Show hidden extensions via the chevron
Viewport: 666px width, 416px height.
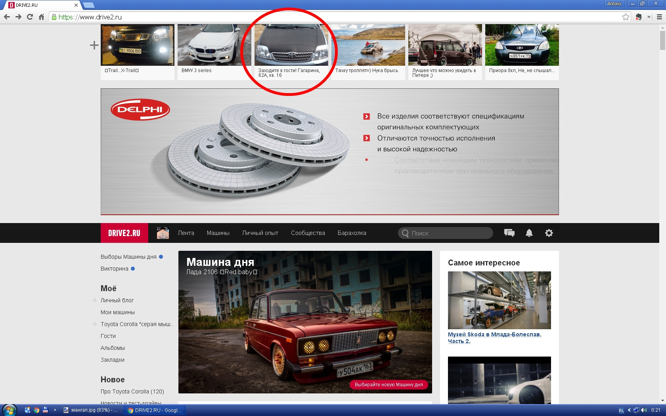tap(649, 17)
